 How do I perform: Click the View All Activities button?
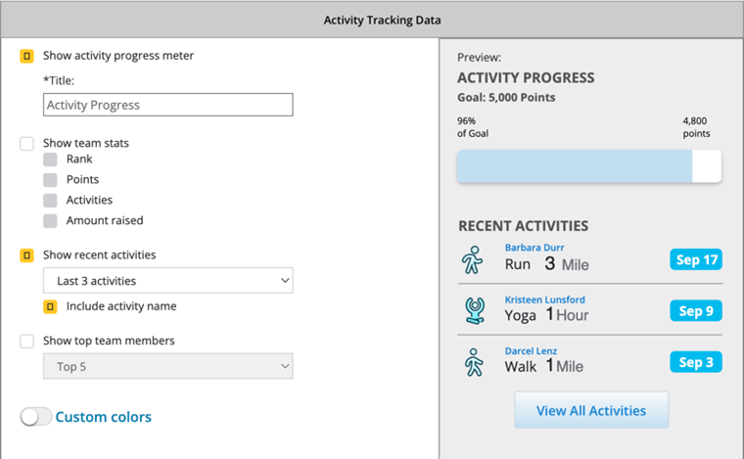click(x=591, y=410)
